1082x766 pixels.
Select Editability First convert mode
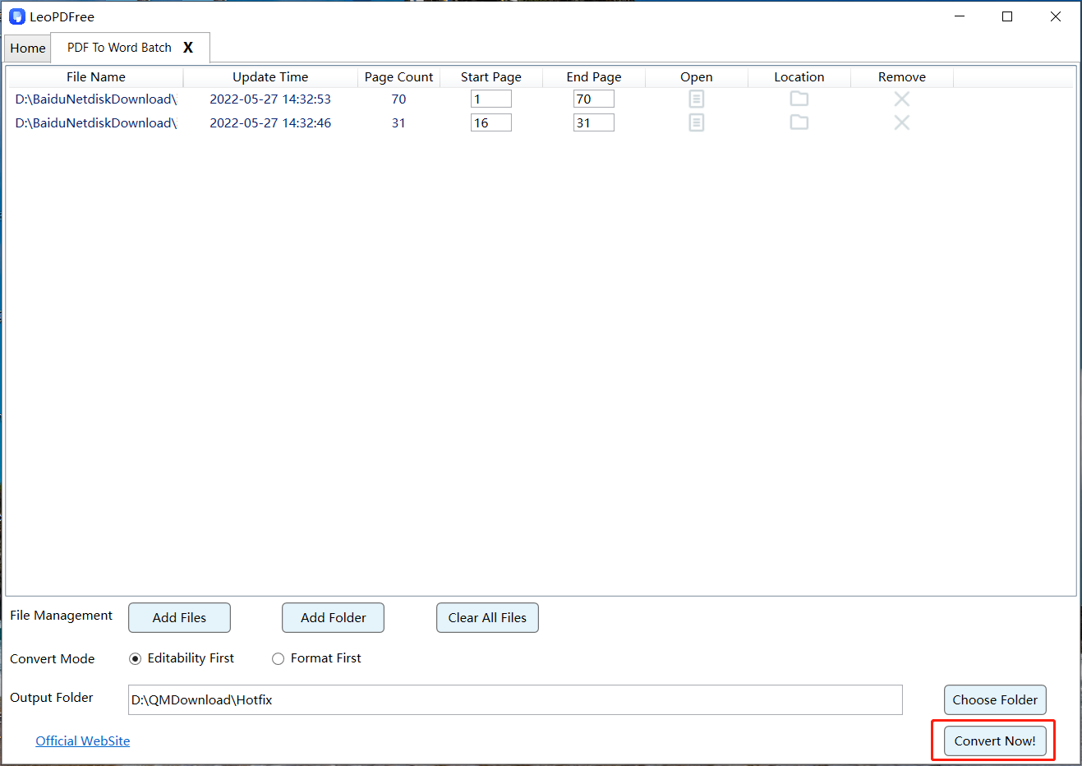(x=136, y=658)
